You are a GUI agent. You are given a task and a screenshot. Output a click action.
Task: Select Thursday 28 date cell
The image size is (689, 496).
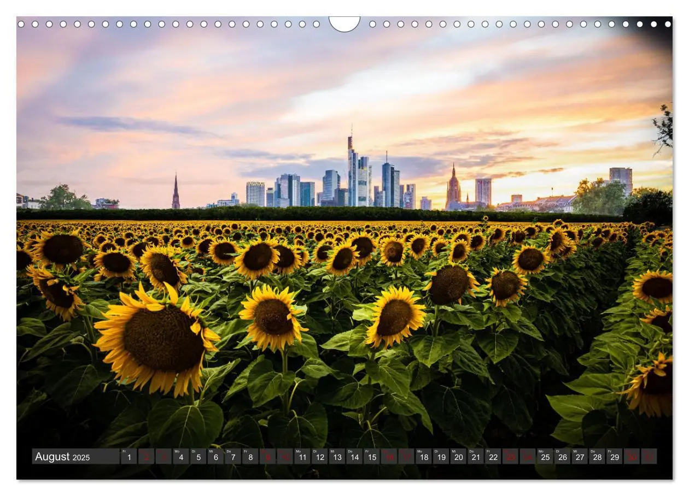pos(597,457)
